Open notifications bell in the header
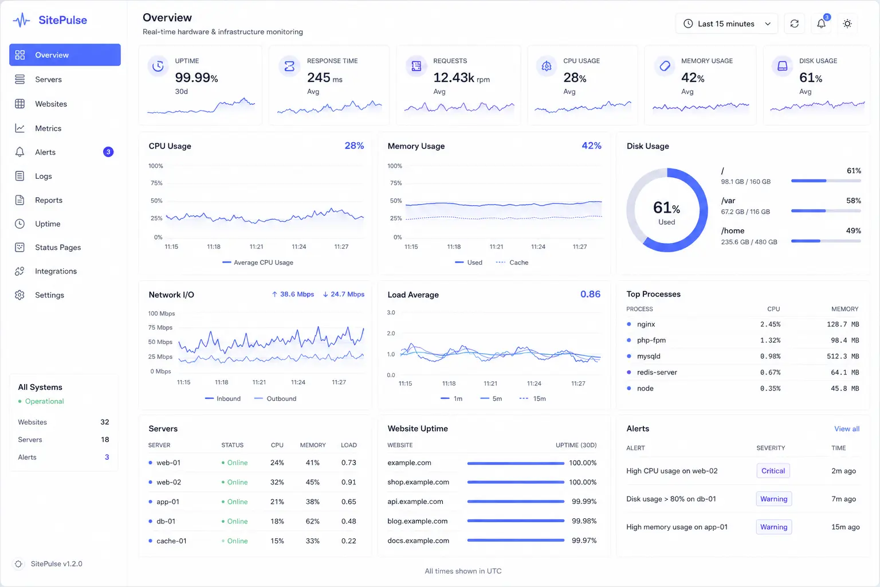The image size is (880, 587). click(x=821, y=24)
